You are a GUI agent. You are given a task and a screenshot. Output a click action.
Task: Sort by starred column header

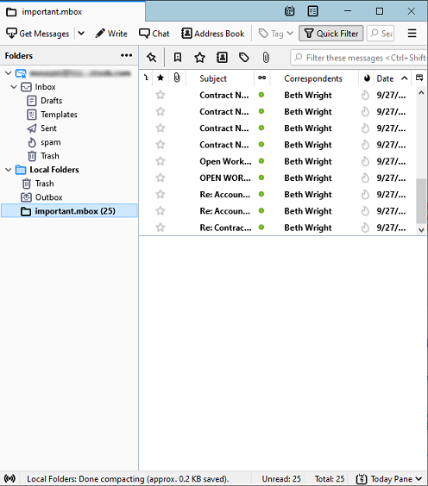[x=160, y=78]
